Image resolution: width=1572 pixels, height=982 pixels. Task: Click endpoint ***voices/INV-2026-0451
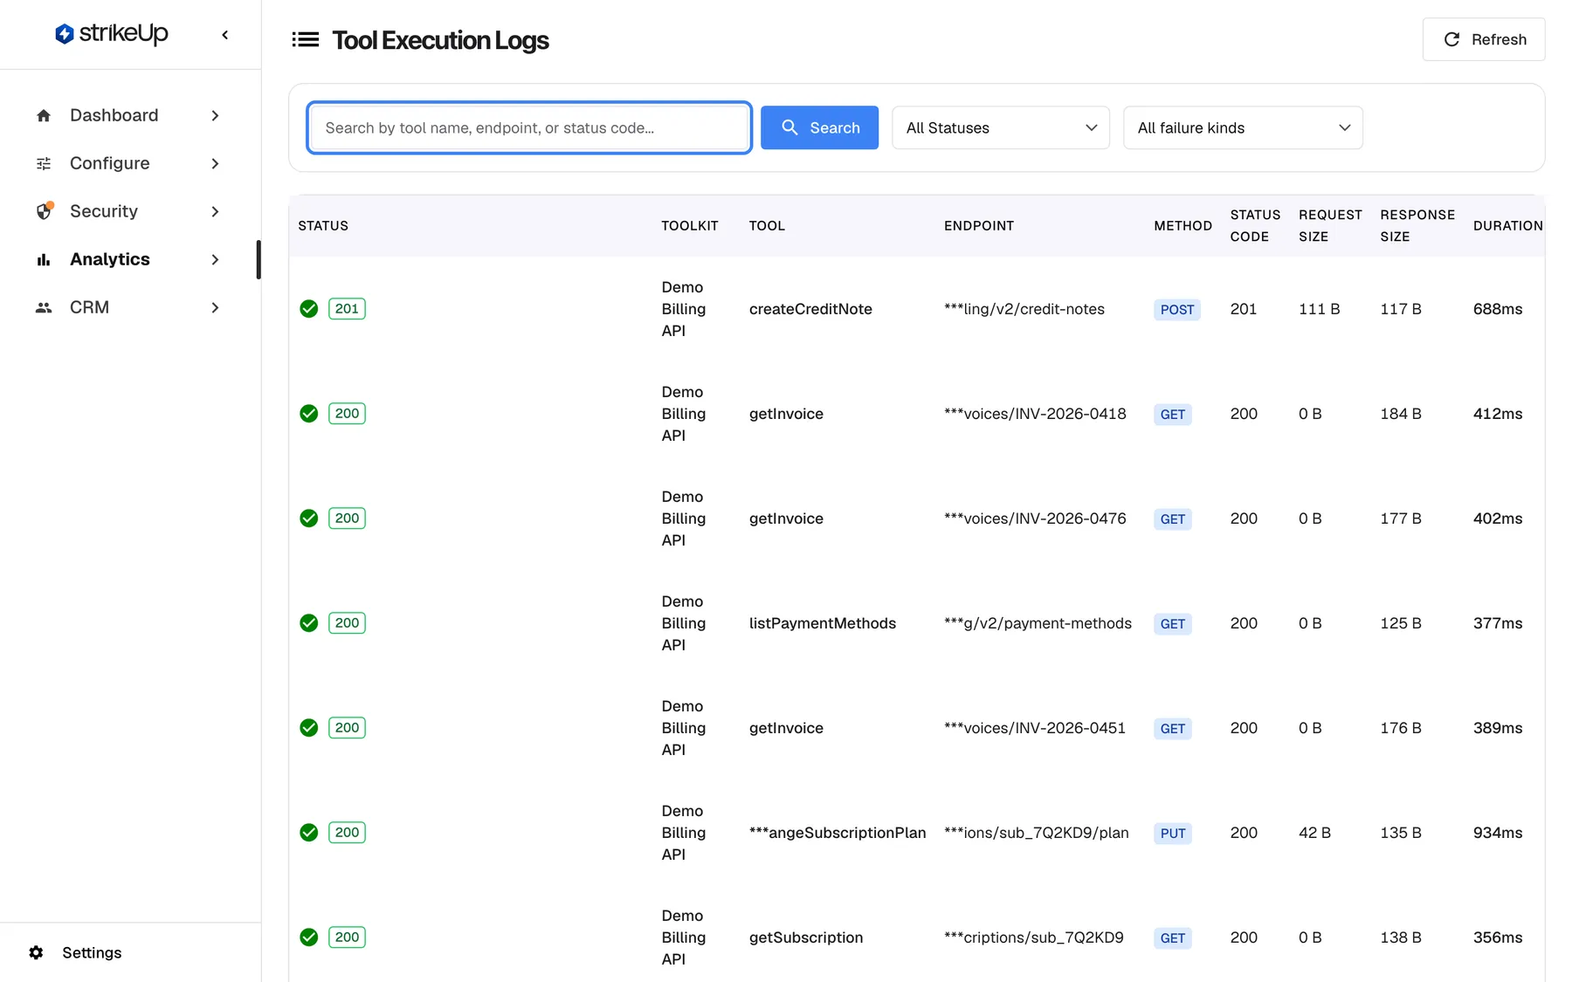point(1035,728)
